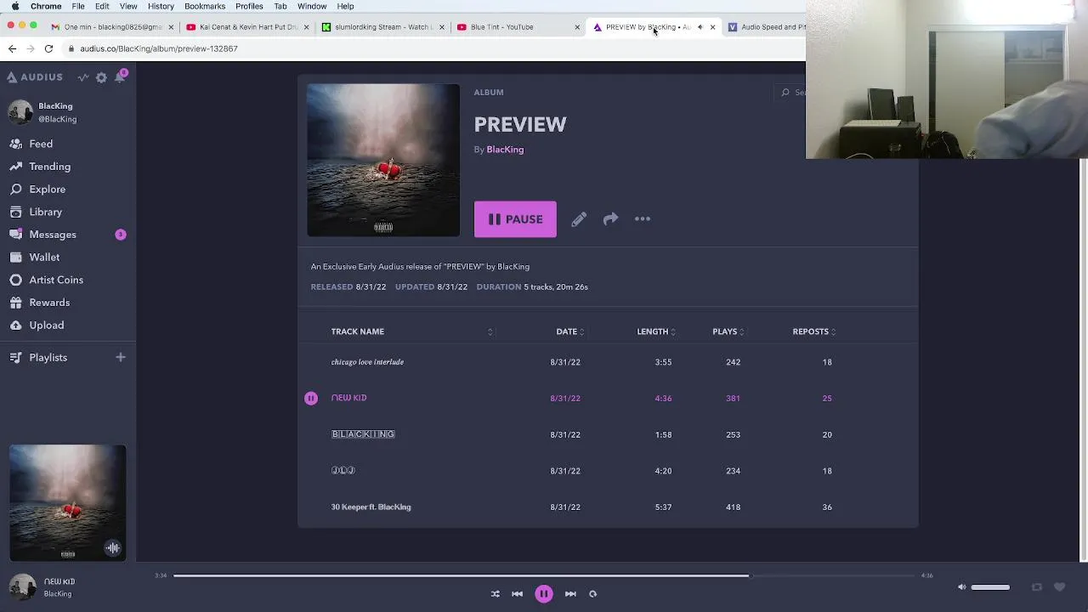The height and width of the screenshot is (612, 1088).
Task: Add a new playlist with plus icon
Action: click(x=120, y=357)
